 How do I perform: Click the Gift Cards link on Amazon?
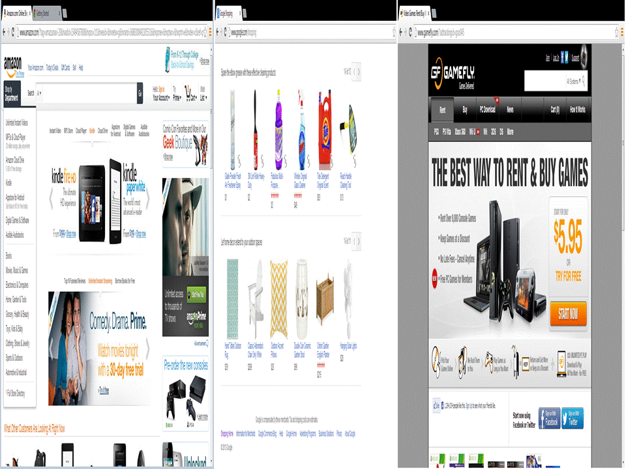[65, 68]
